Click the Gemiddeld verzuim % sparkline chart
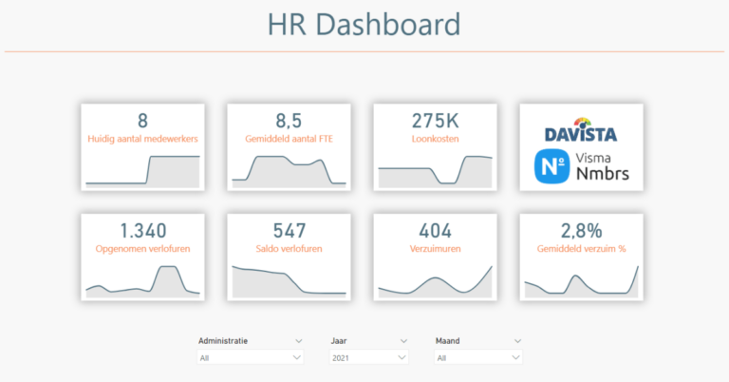This screenshot has height=382, width=729. coord(581,281)
